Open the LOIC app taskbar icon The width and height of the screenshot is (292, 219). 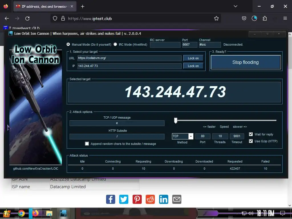[63, 213]
